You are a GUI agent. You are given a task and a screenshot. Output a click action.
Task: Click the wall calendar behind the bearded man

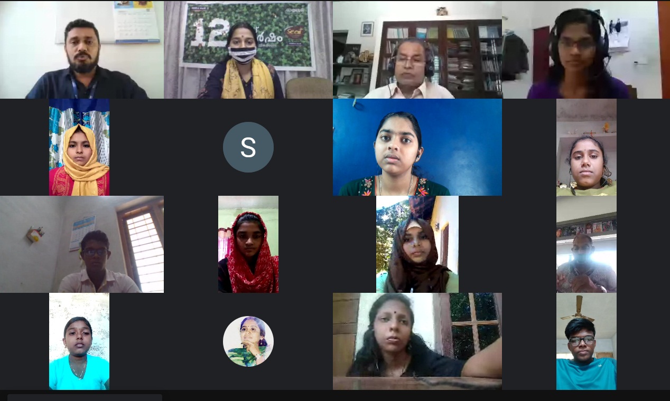pyautogui.click(x=136, y=21)
